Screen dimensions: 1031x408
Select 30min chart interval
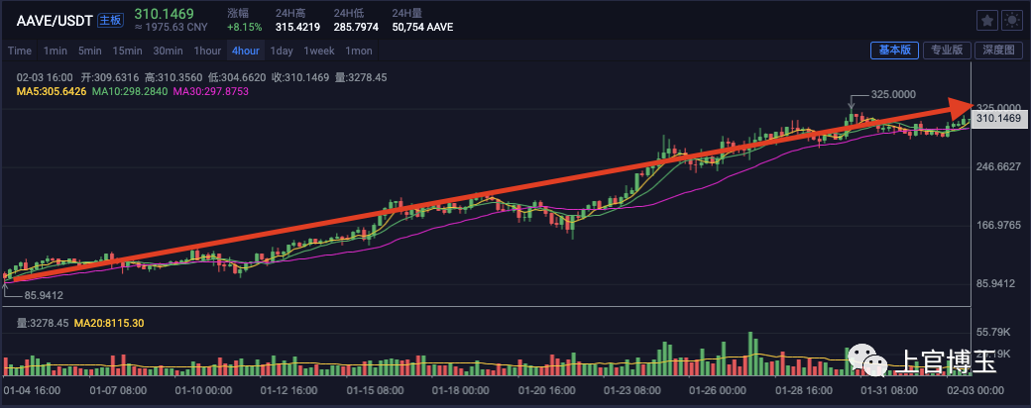(168, 51)
